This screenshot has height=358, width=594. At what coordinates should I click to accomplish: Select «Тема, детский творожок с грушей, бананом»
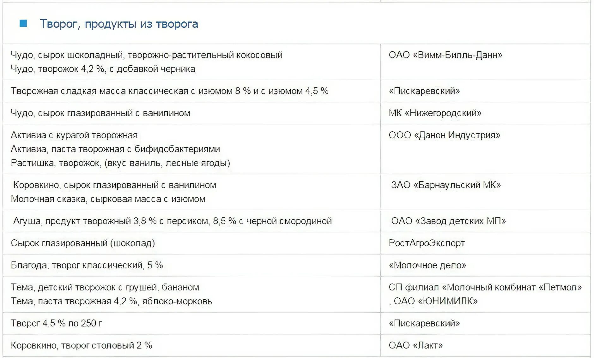(x=105, y=287)
